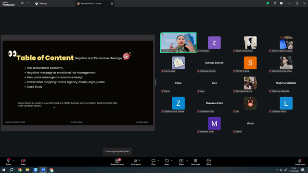308x173 pixels.
Task: Click the 'Table of Content' slide heading
Action: 45,58
